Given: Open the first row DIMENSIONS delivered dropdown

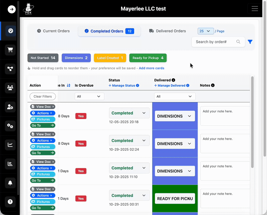Looking at the screenshot, I should [x=175, y=116].
